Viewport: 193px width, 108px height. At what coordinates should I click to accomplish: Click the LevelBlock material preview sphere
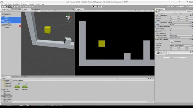(x=158, y=53)
